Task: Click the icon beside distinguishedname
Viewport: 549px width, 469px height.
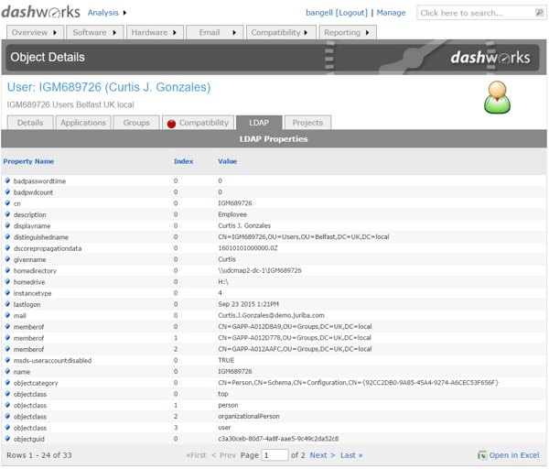Action: 7,236
